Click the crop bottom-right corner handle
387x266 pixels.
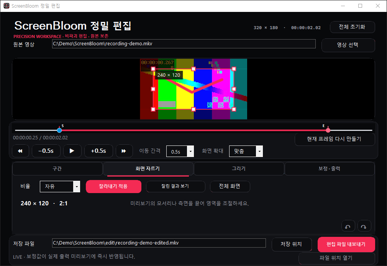click(x=234, y=109)
